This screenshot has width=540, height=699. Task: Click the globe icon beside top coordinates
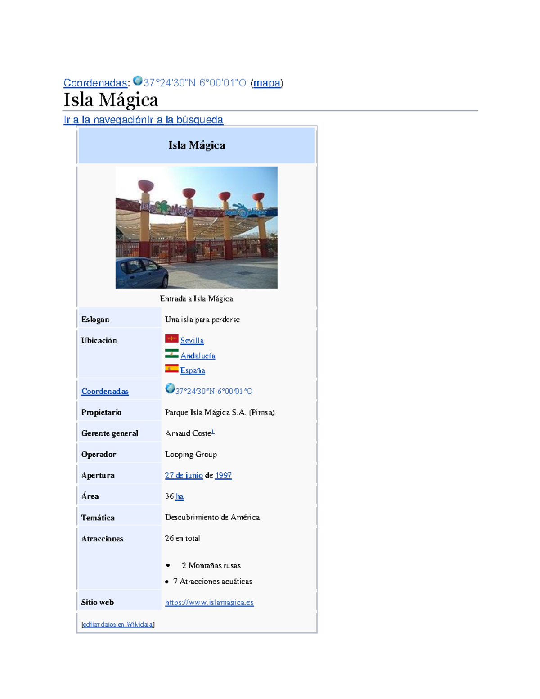point(138,81)
